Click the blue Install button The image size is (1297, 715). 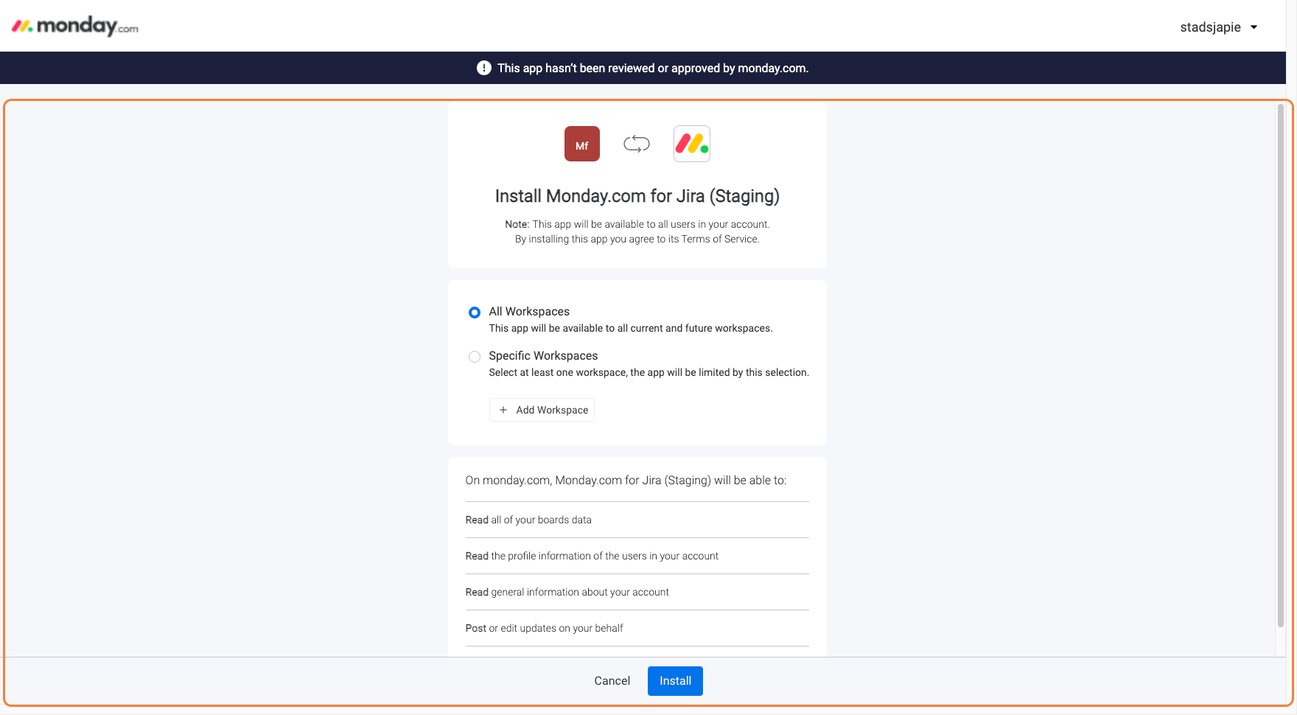tap(675, 681)
